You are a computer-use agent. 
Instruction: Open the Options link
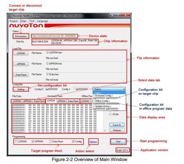(93, 142)
